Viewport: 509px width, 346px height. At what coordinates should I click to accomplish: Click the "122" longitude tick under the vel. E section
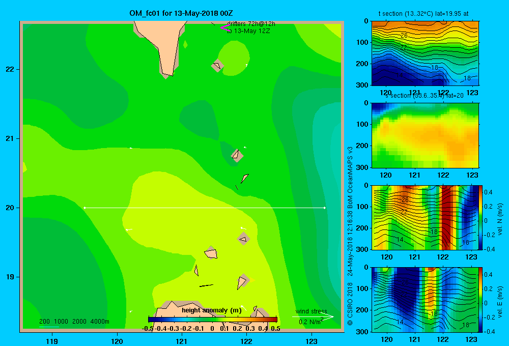click(443, 339)
